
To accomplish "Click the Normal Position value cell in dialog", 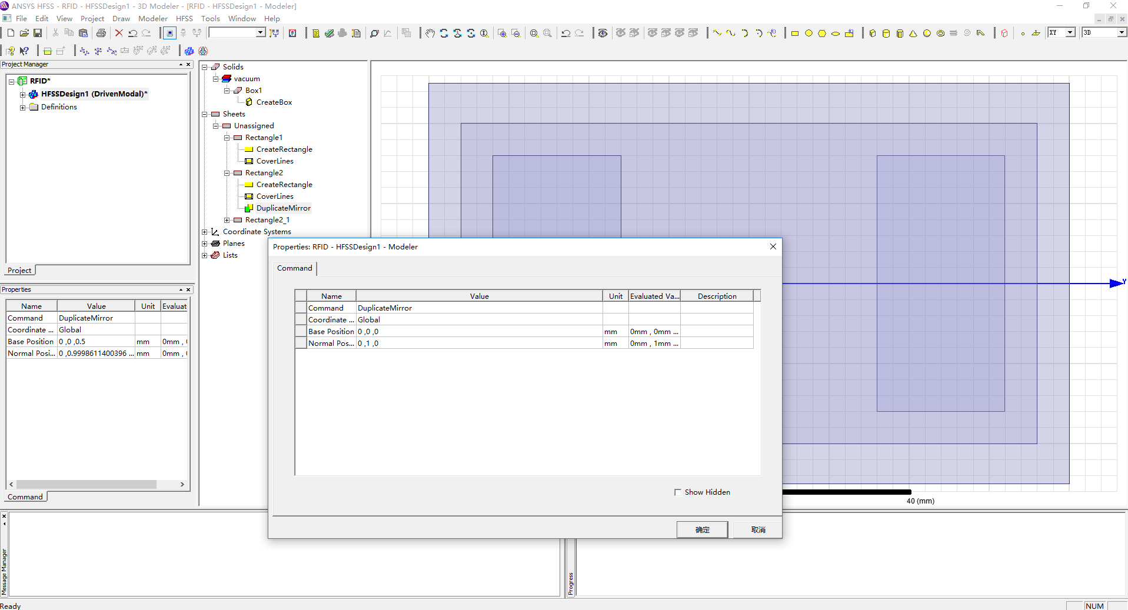I will click(478, 344).
